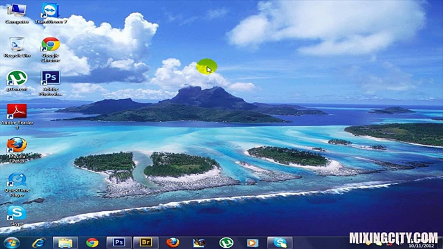Open Windows Explorer folder in taskbar

coord(65,242)
